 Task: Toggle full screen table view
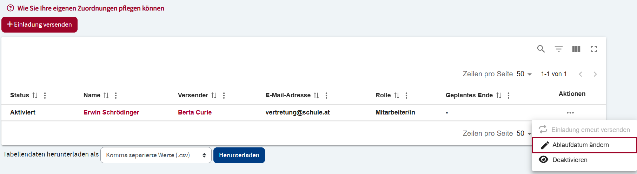click(x=593, y=49)
